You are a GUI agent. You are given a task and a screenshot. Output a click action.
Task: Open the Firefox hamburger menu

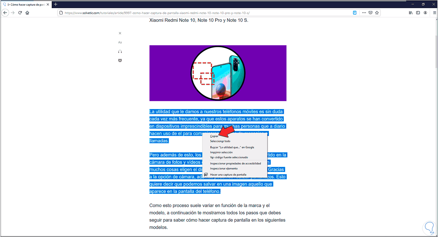click(434, 13)
